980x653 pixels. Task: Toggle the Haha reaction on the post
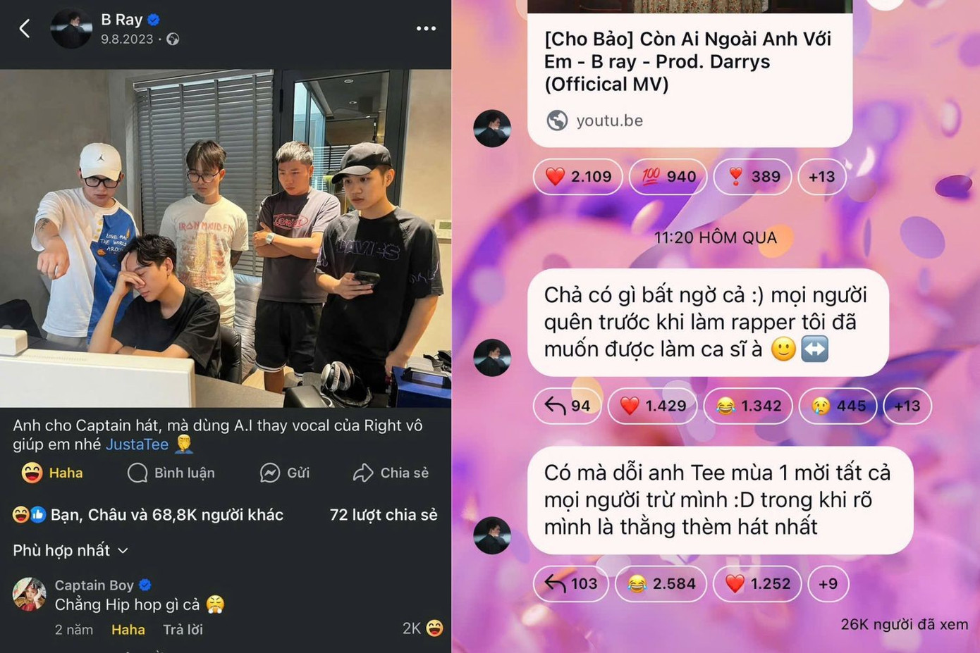pos(52,473)
